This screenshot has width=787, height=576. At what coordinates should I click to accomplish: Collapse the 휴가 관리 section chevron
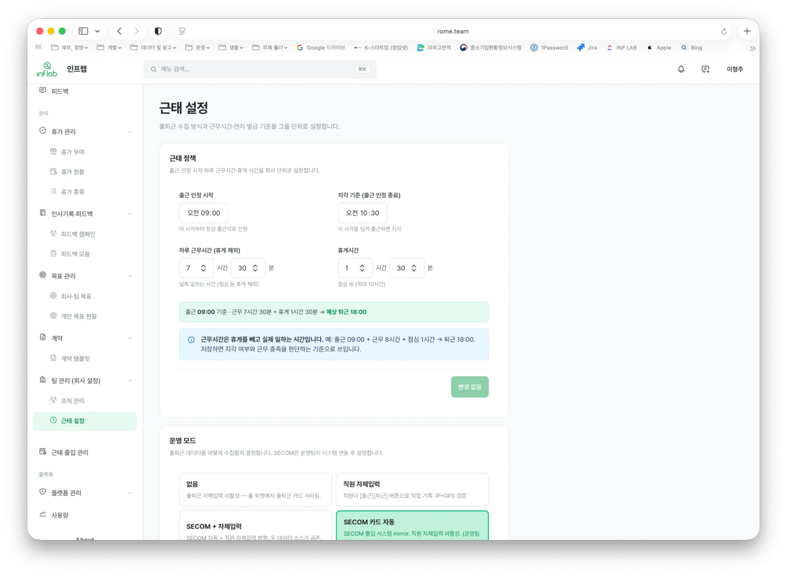[x=130, y=132]
